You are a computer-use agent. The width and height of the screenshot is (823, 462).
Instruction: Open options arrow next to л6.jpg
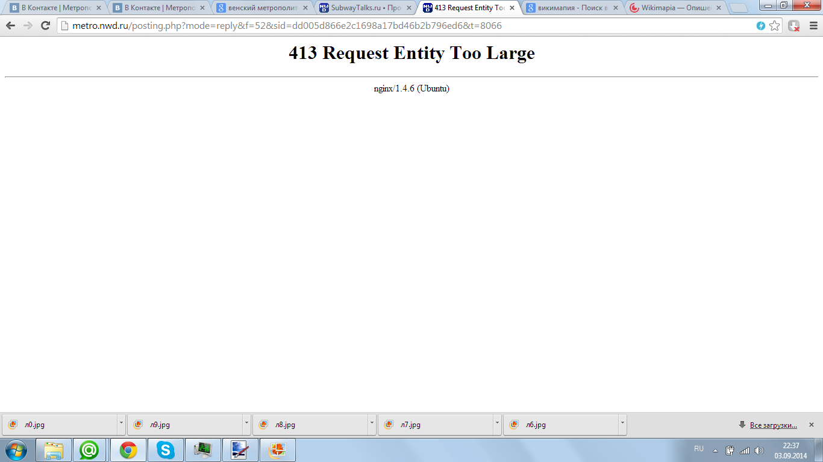pyautogui.click(x=622, y=423)
